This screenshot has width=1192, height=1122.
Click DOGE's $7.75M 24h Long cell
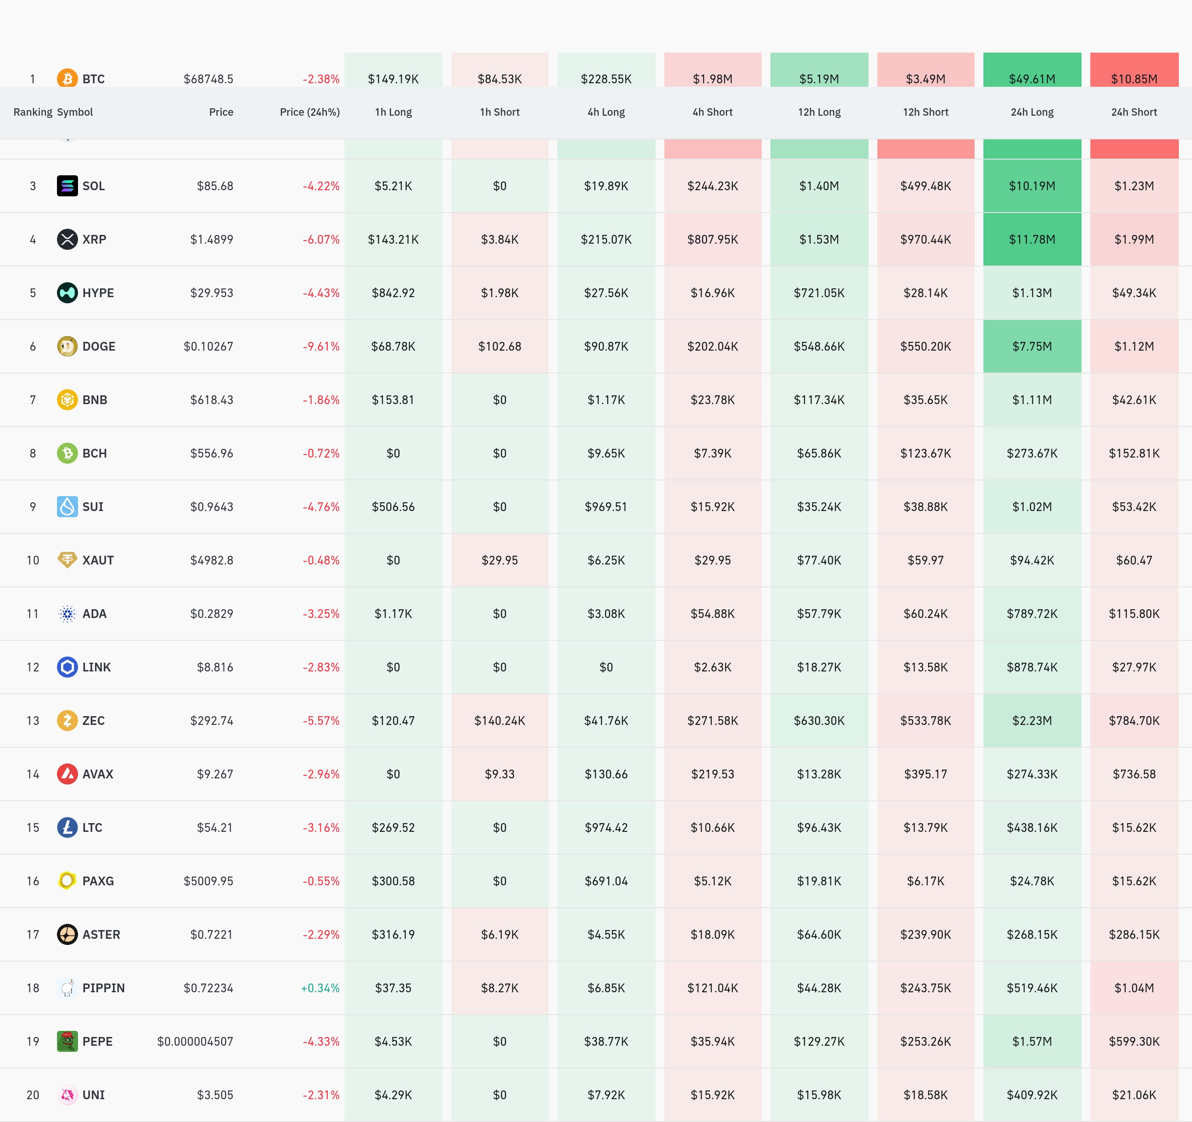[1031, 346]
